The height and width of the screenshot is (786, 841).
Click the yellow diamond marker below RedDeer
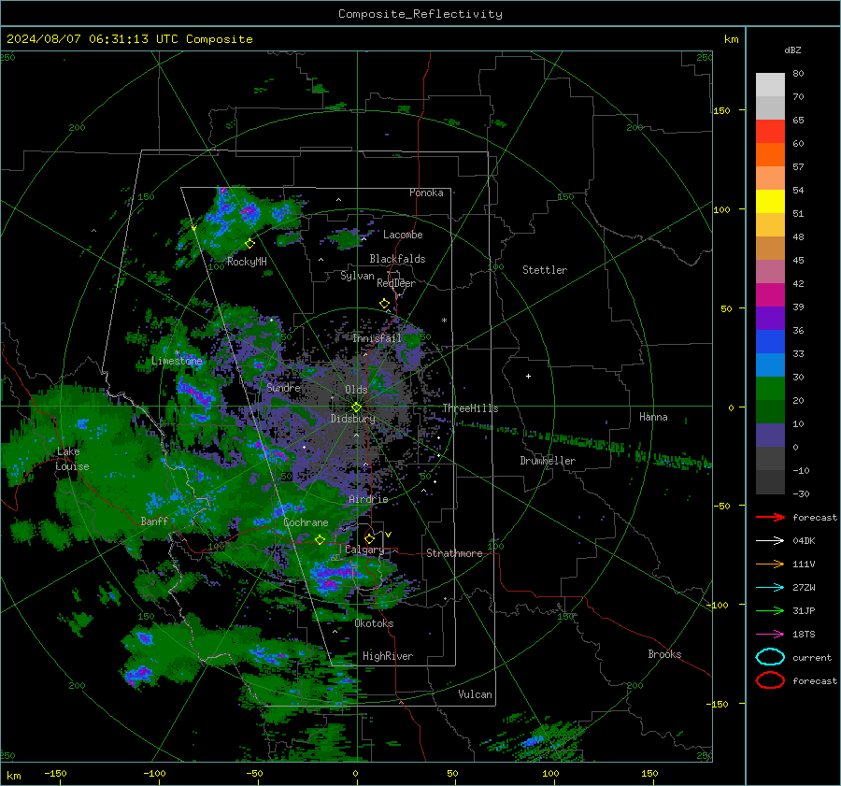pyautogui.click(x=384, y=304)
